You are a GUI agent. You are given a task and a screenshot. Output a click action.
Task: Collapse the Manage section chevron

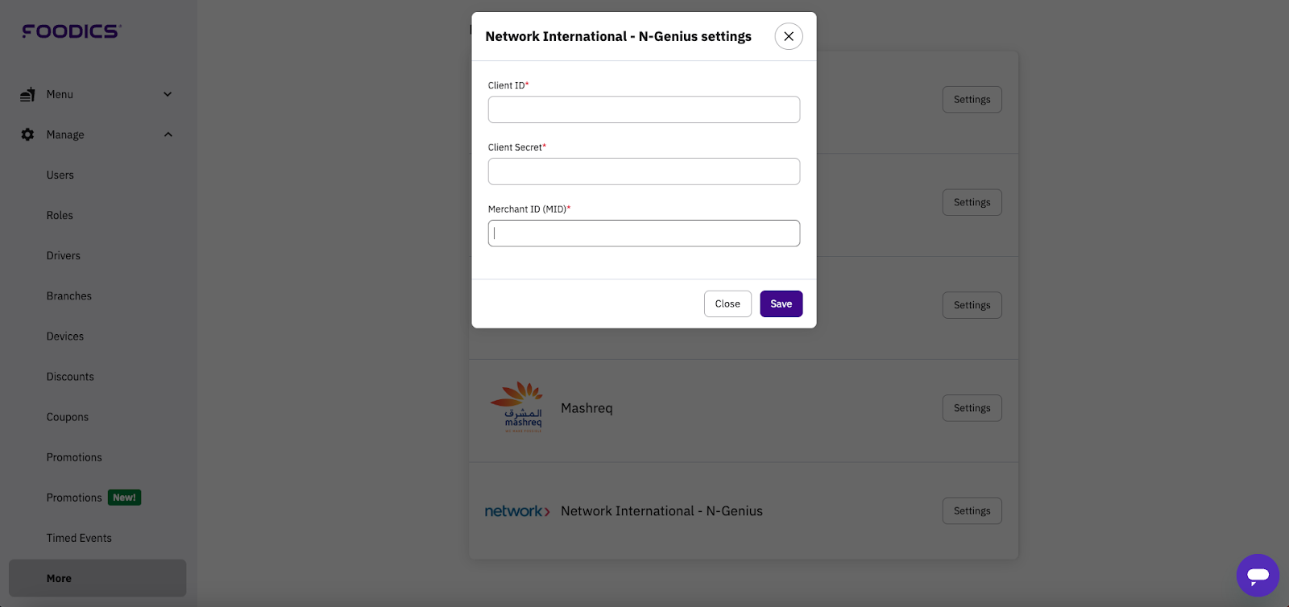point(168,134)
